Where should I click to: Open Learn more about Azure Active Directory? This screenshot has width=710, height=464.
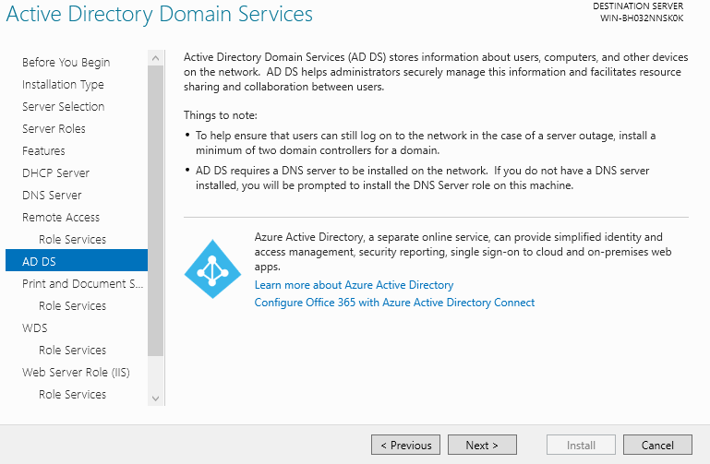(x=354, y=285)
